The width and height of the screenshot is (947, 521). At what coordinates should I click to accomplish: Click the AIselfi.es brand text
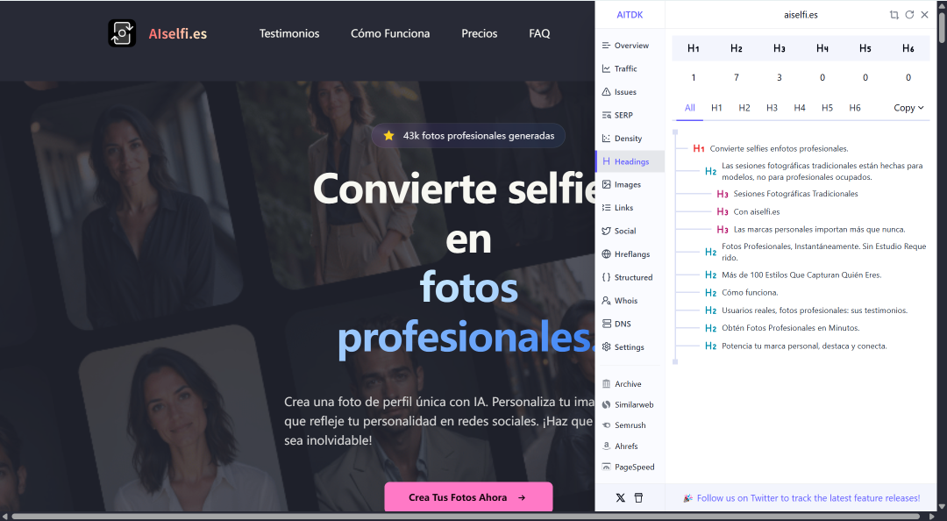[177, 34]
